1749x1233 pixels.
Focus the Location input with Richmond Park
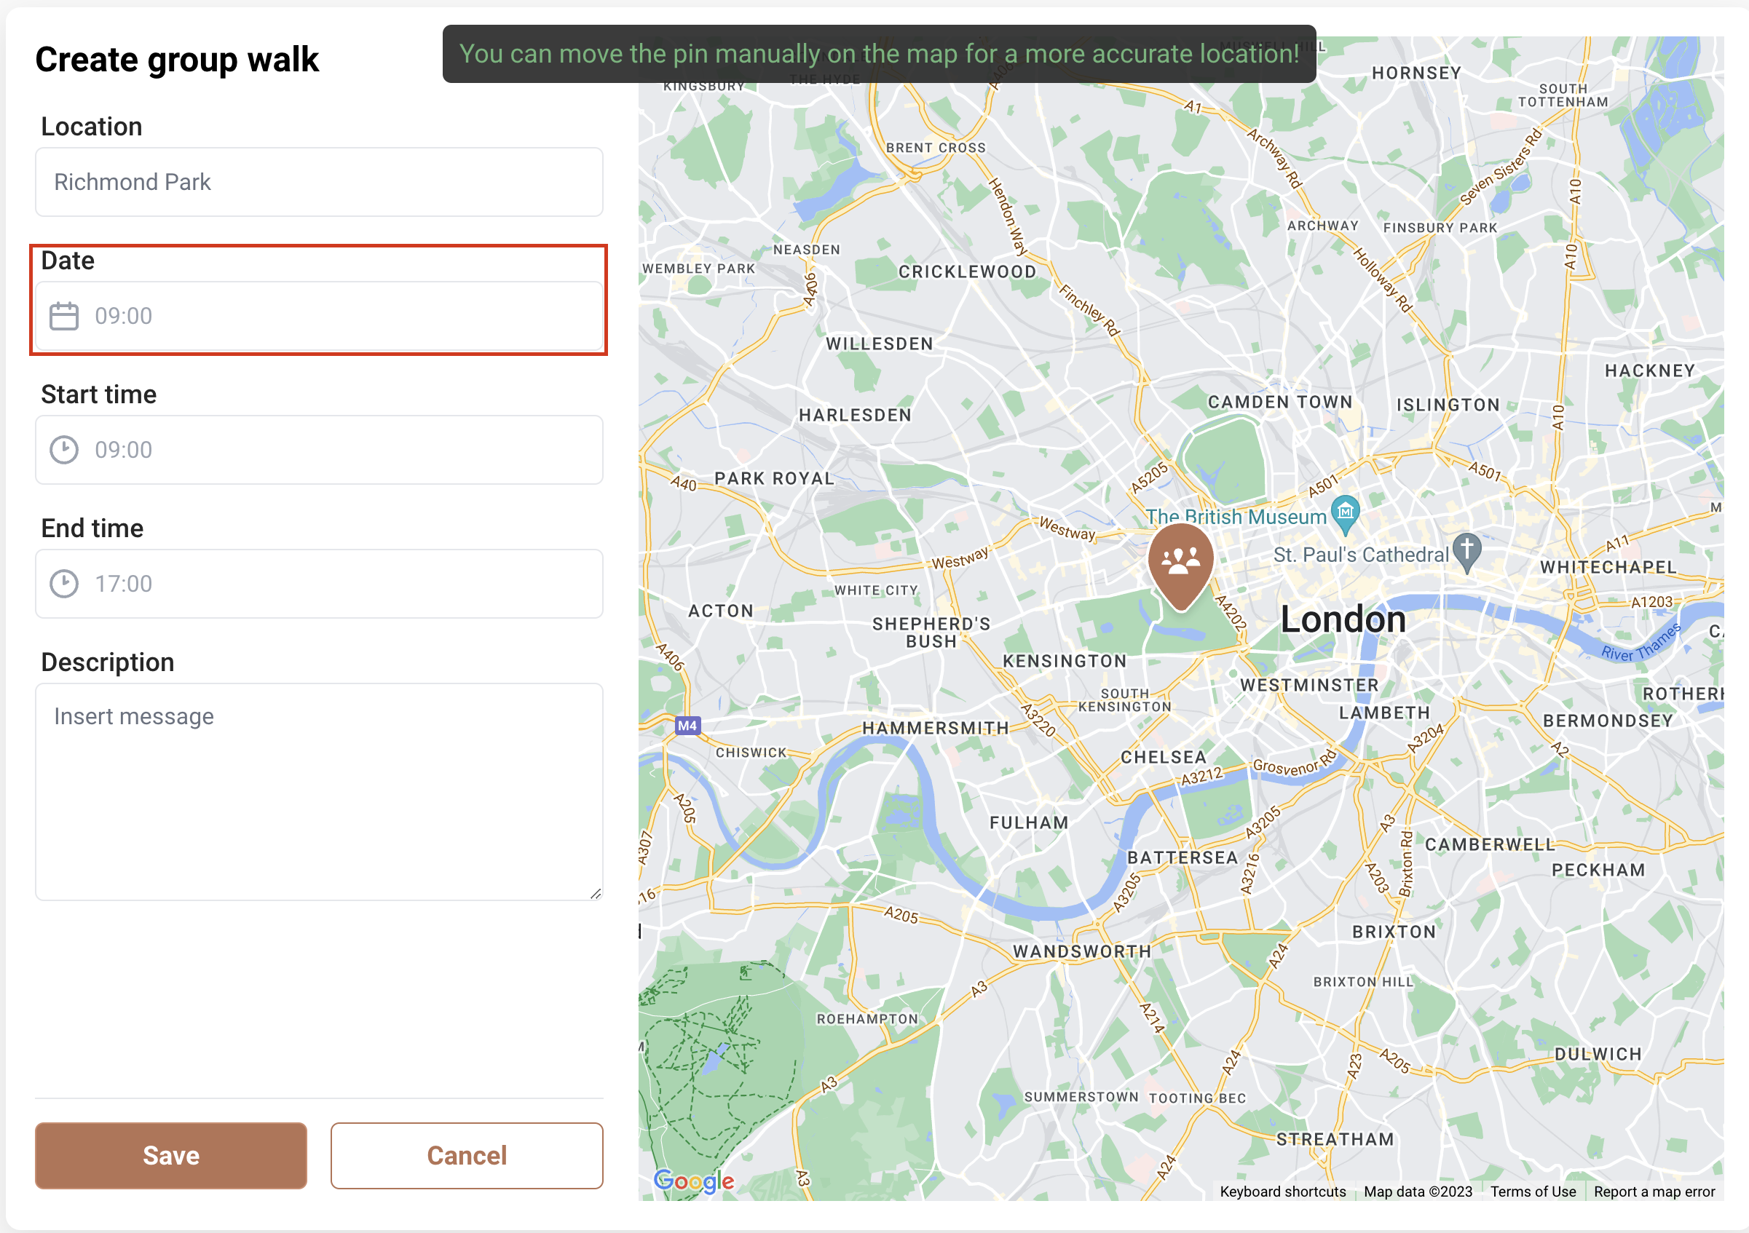coord(318,182)
